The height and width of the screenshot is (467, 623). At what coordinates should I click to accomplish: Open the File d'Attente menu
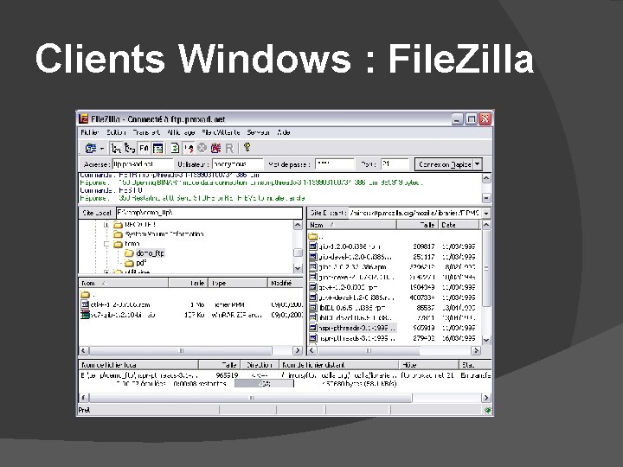point(221,132)
